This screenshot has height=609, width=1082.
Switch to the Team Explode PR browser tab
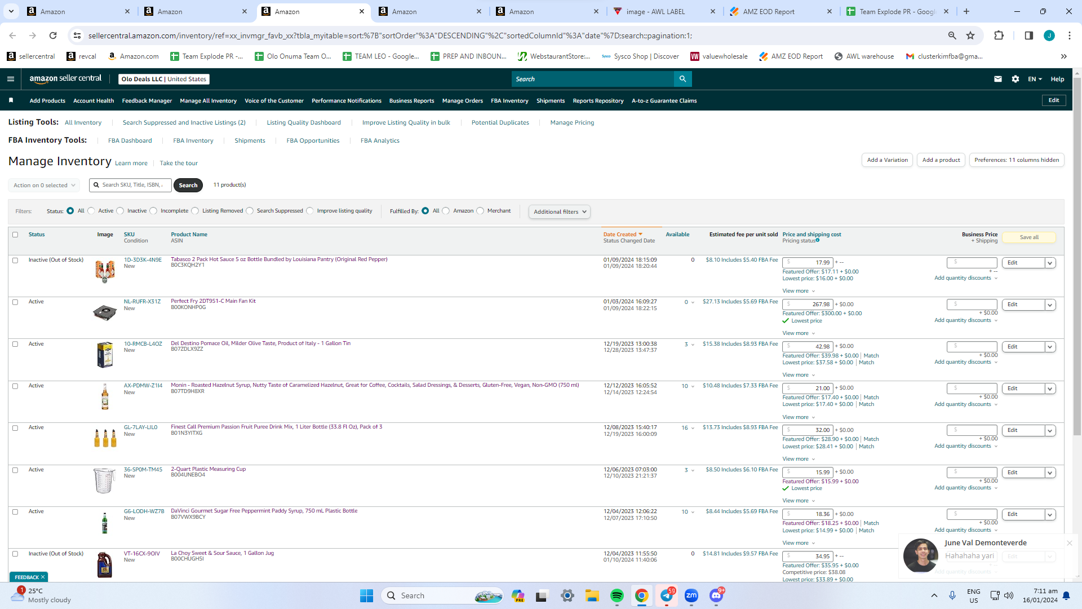pyautogui.click(x=898, y=11)
